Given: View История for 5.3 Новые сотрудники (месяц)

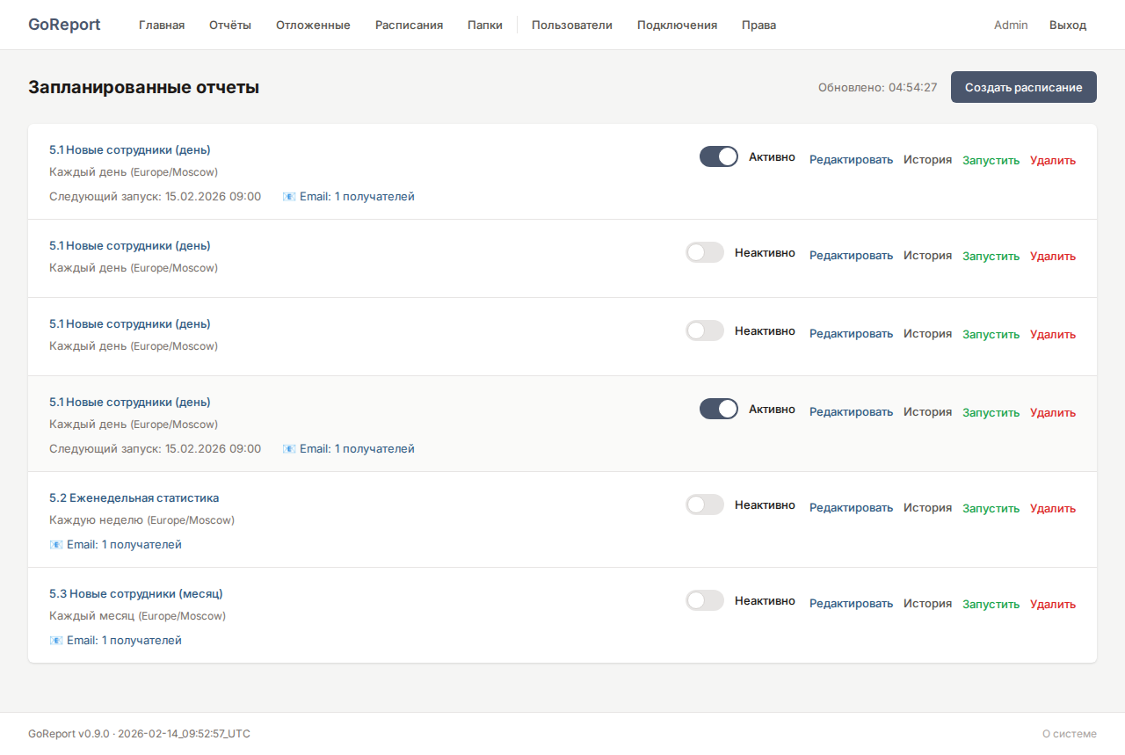Looking at the screenshot, I should 927,604.
